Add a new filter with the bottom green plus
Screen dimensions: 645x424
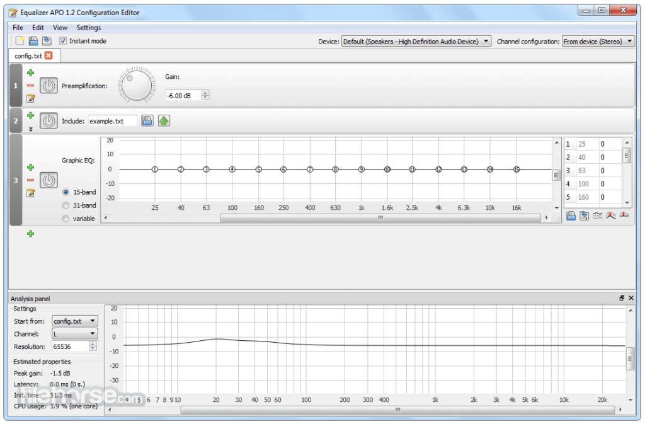(x=30, y=234)
